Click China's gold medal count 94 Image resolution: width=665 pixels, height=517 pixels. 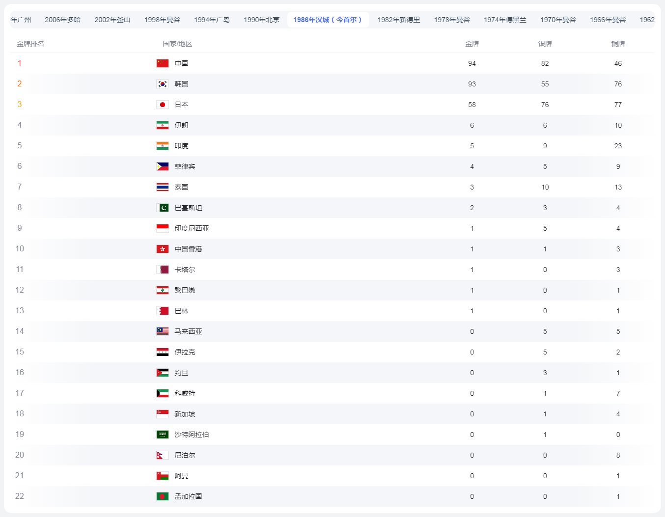[x=472, y=63]
